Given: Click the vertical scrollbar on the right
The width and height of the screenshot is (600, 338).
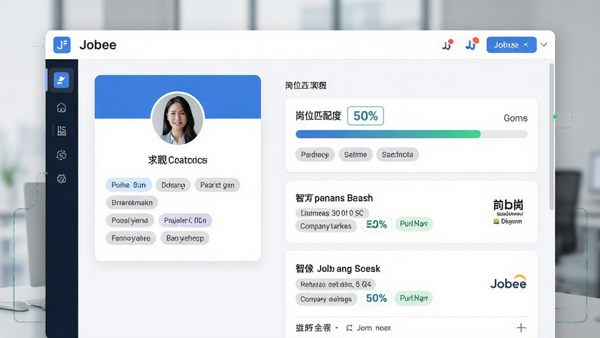Looking at the screenshot, I should point(551,137).
